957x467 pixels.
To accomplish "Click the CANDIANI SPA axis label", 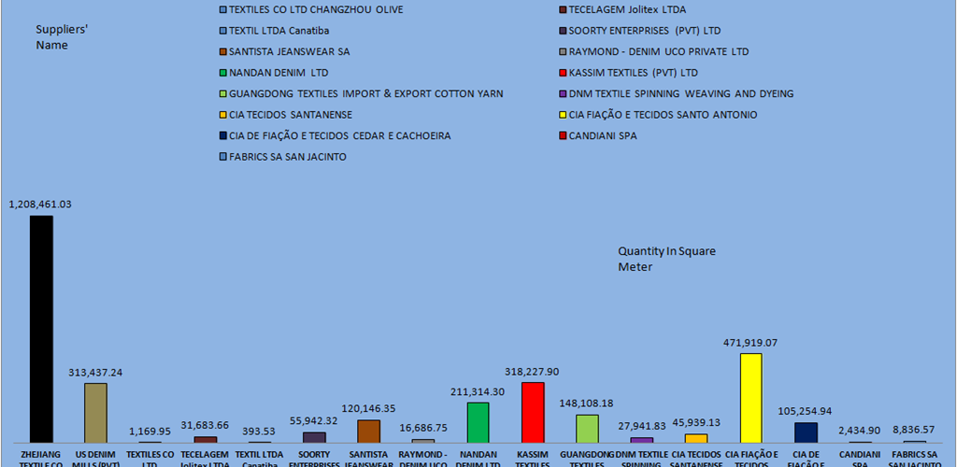I will [860, 460].
